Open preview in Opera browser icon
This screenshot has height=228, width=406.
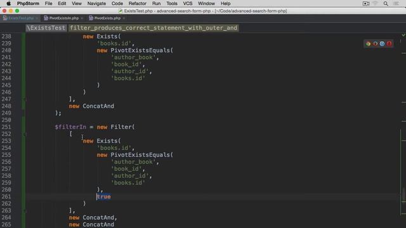pyautogui.click(x=389, y=44)
